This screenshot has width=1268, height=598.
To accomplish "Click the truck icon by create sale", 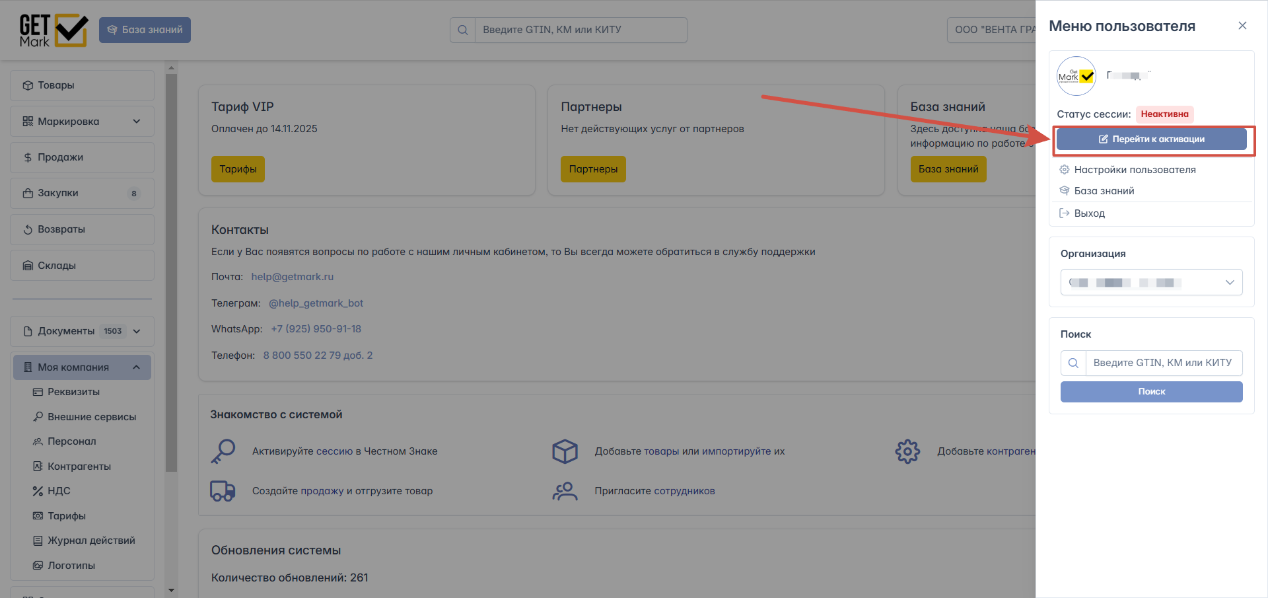I will (x=223, y=491).
